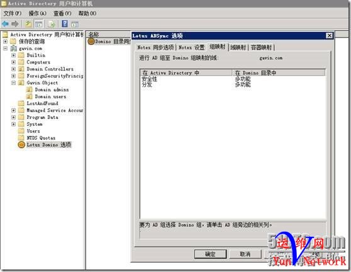Click the 确定 button
The height and width of the screenshot is (272, 351).
coord(210,254)
